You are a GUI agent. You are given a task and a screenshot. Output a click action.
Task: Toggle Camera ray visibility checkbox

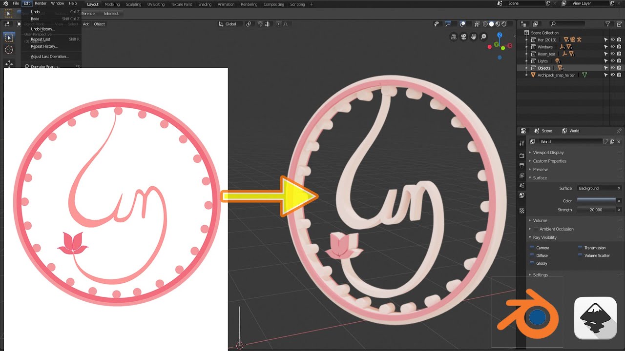point(532,248)
